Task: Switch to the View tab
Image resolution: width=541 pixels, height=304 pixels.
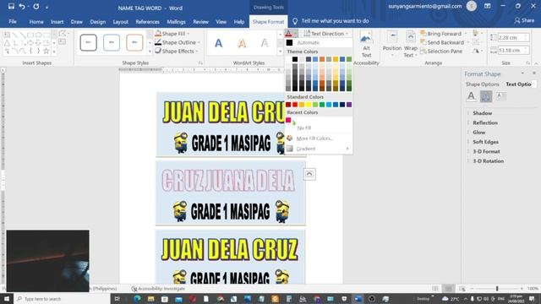Action: (221, 21)
